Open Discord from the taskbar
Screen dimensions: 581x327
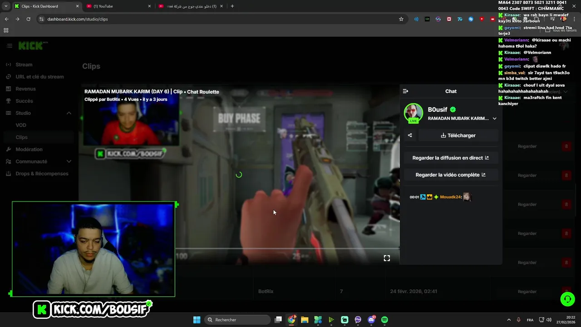pyautogui.click(x=371, y=320)
